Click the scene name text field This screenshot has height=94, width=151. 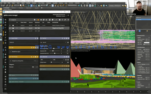pos(24,42)
